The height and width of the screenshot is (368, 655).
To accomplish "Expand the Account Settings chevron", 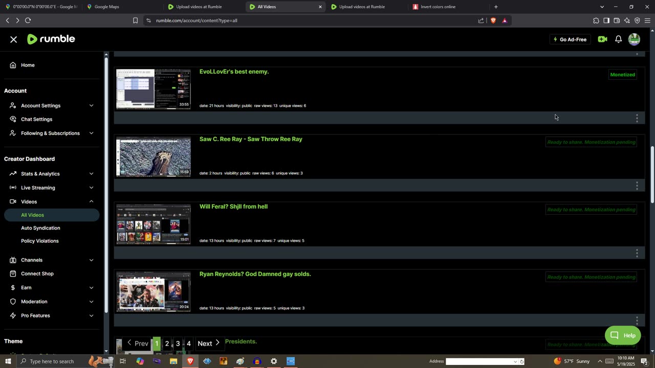I will point(91,105).
